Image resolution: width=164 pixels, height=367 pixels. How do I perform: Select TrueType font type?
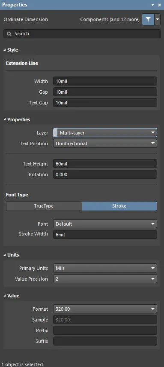(44, 206)
